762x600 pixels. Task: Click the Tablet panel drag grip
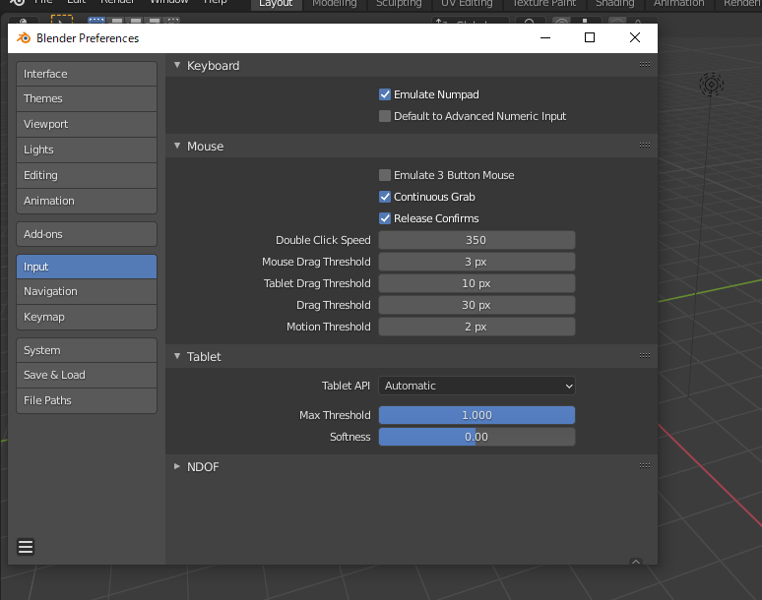[645, 356]
